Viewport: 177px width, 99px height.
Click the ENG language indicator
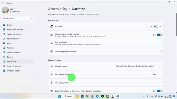pos(152,96)
